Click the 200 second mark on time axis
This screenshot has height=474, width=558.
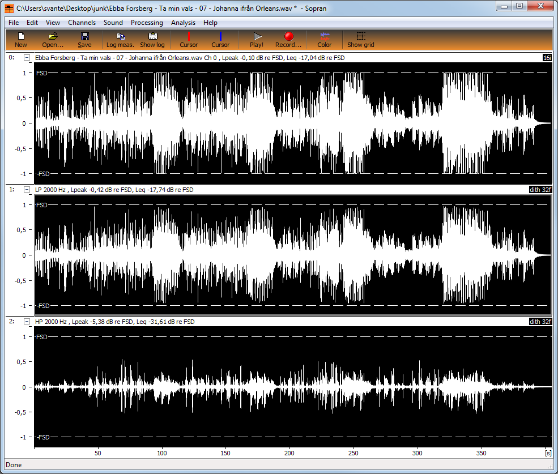pyautogui.click(x=289, y=453)
